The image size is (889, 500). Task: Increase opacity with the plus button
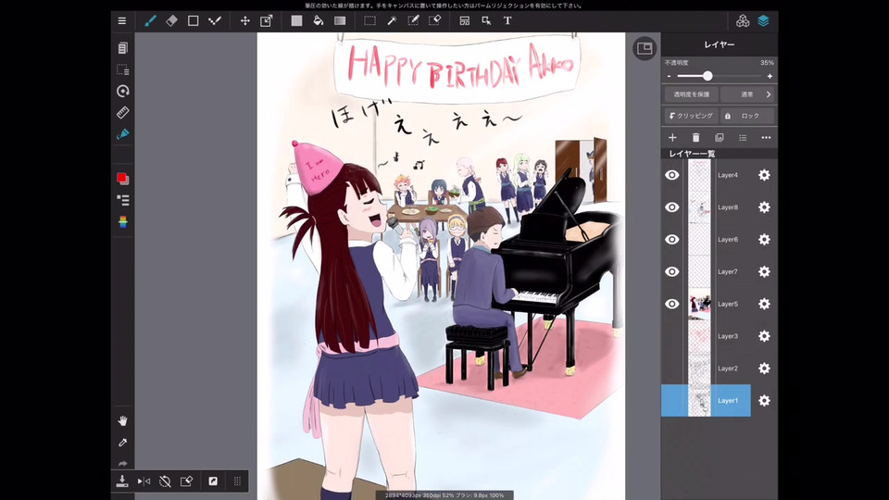click(770, 76)
